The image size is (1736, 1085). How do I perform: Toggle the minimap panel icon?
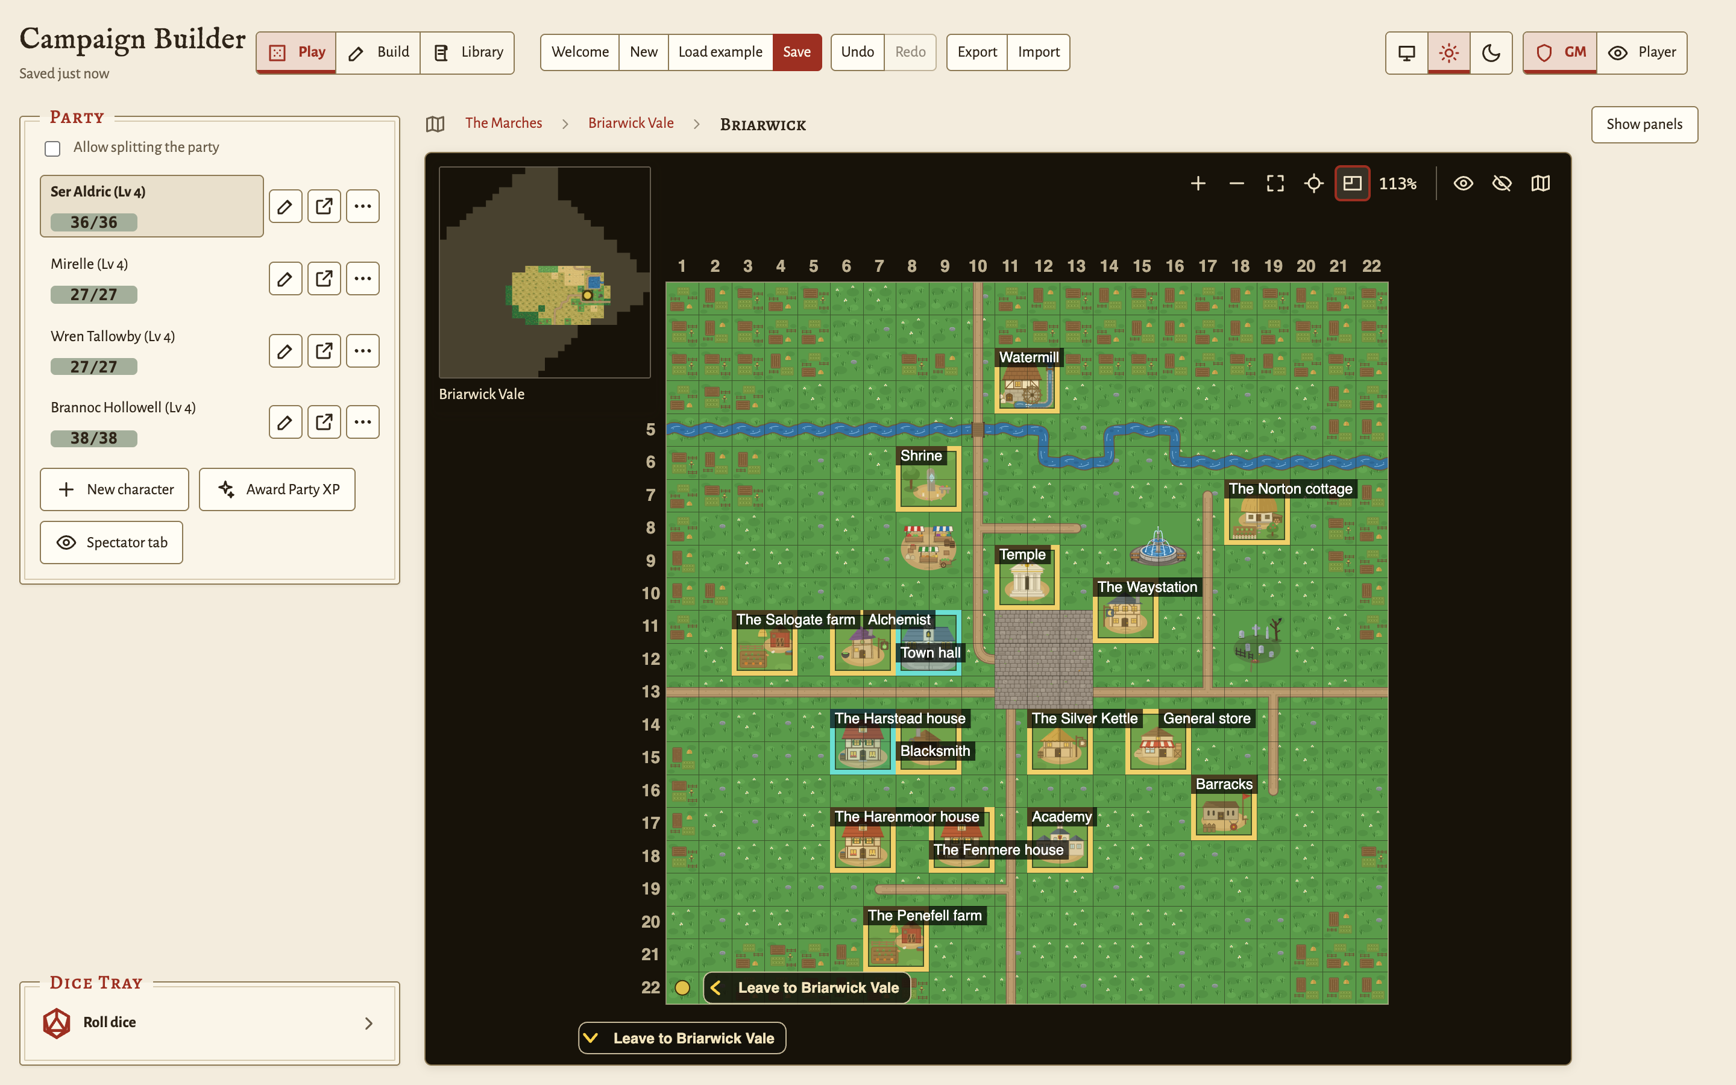coord(1352,184)
